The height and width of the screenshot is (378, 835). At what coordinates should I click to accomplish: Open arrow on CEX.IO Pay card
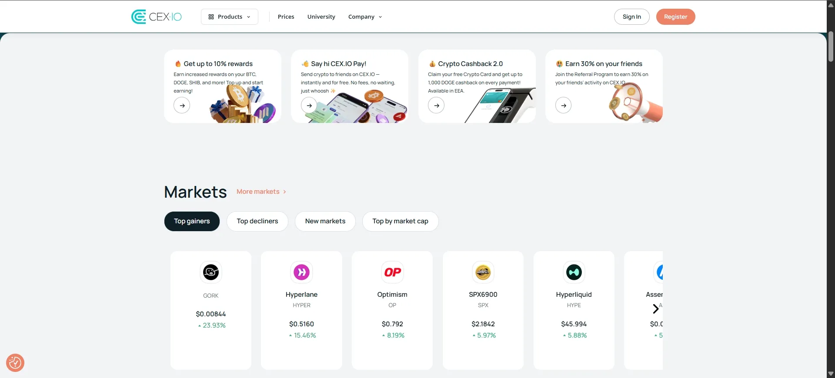[x=309, y=105]
